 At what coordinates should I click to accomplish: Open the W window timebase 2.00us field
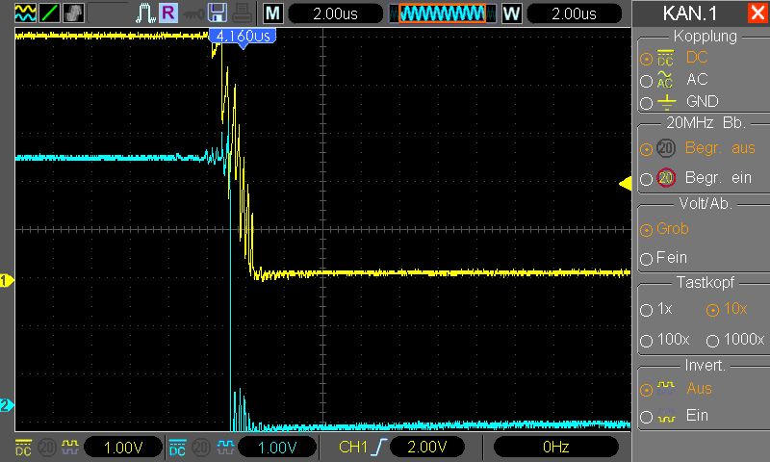574,13
